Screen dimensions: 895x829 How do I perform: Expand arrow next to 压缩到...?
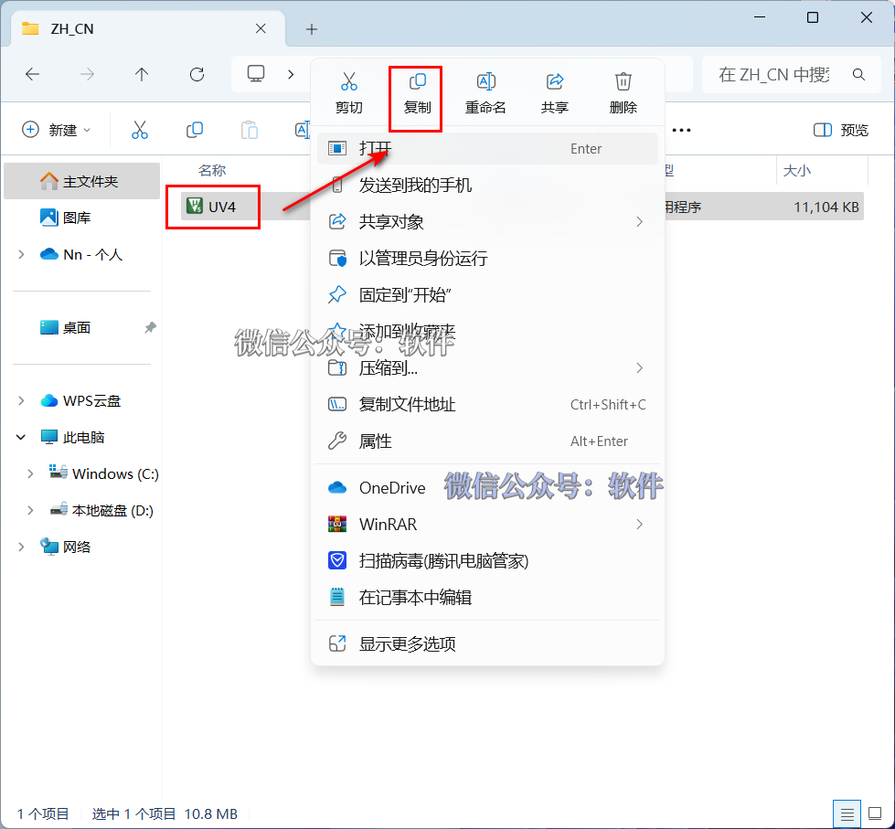point(639,368)
